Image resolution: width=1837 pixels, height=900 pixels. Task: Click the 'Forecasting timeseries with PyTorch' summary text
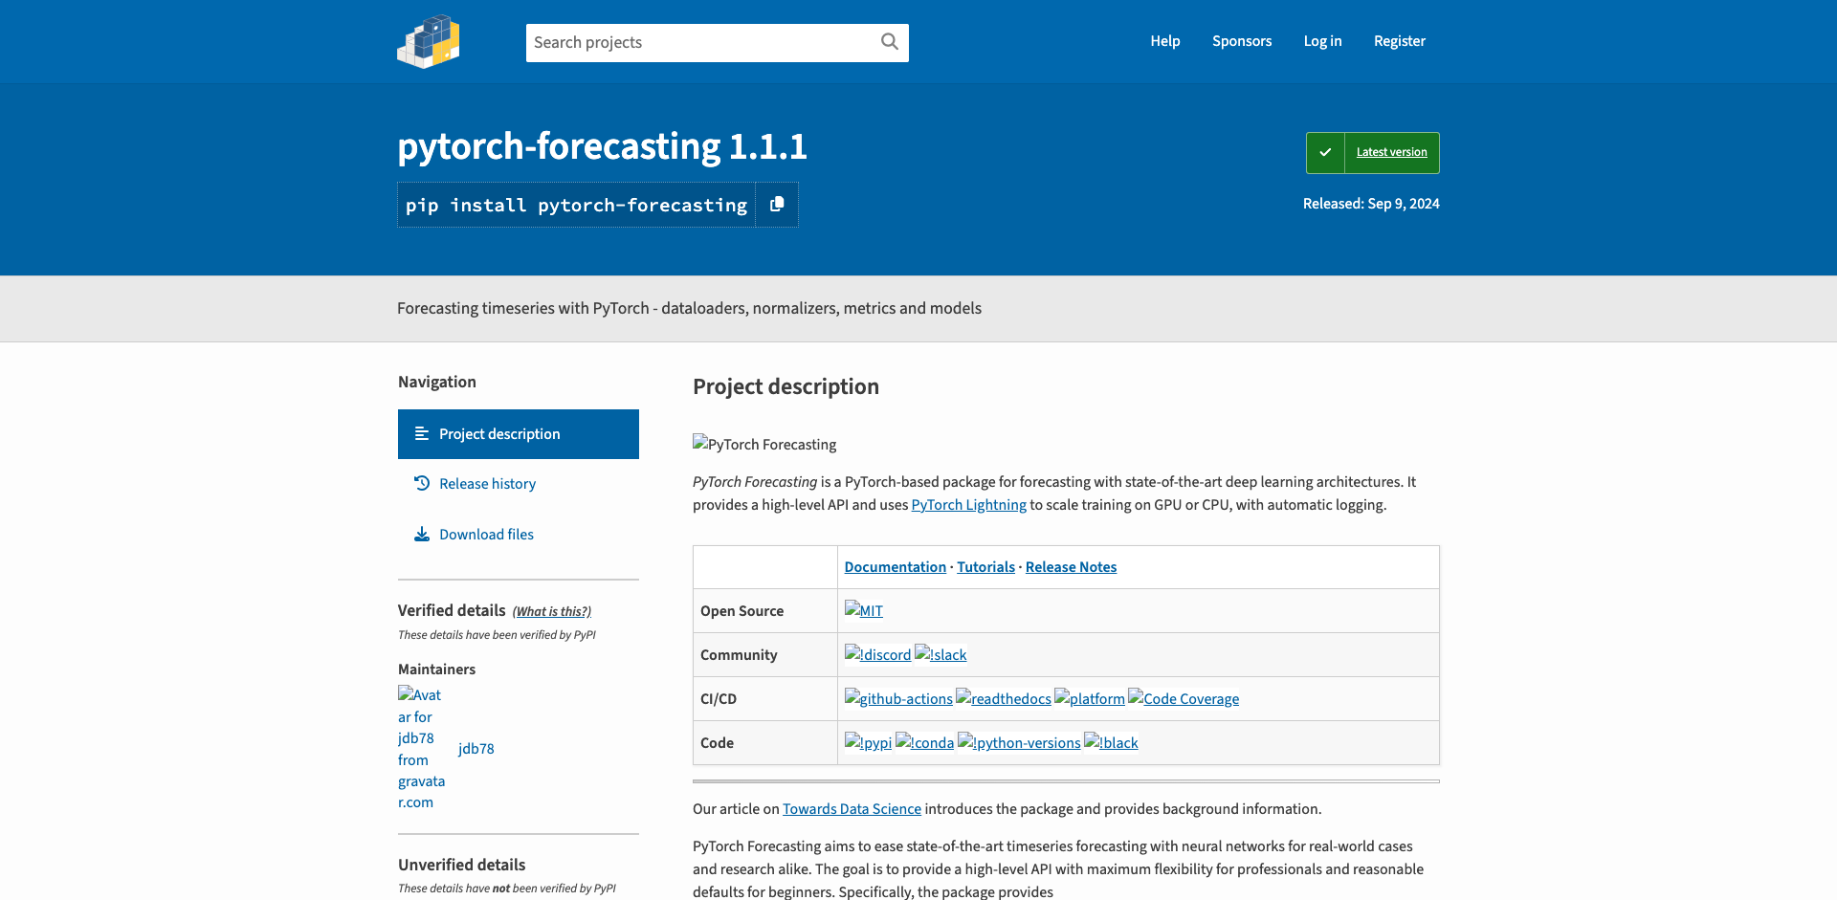(x=689, y=308)
